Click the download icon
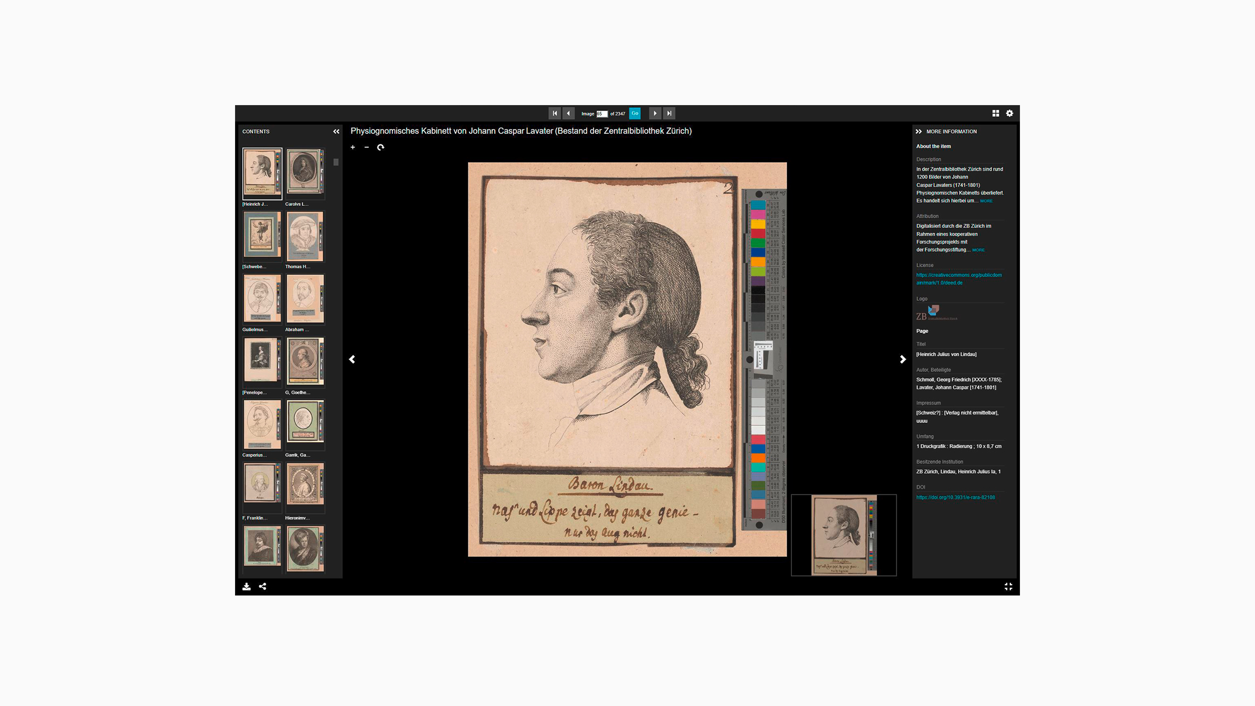The image size is (1255, 706). (246, 586)
